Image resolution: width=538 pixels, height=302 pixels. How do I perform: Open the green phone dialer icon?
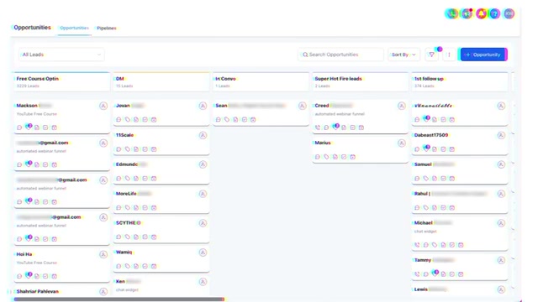coord(452,13)
